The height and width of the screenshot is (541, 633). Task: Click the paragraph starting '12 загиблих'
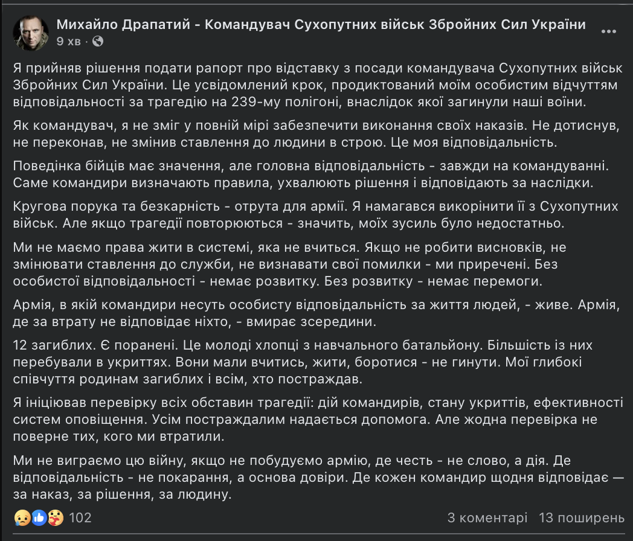click(303, 362)
